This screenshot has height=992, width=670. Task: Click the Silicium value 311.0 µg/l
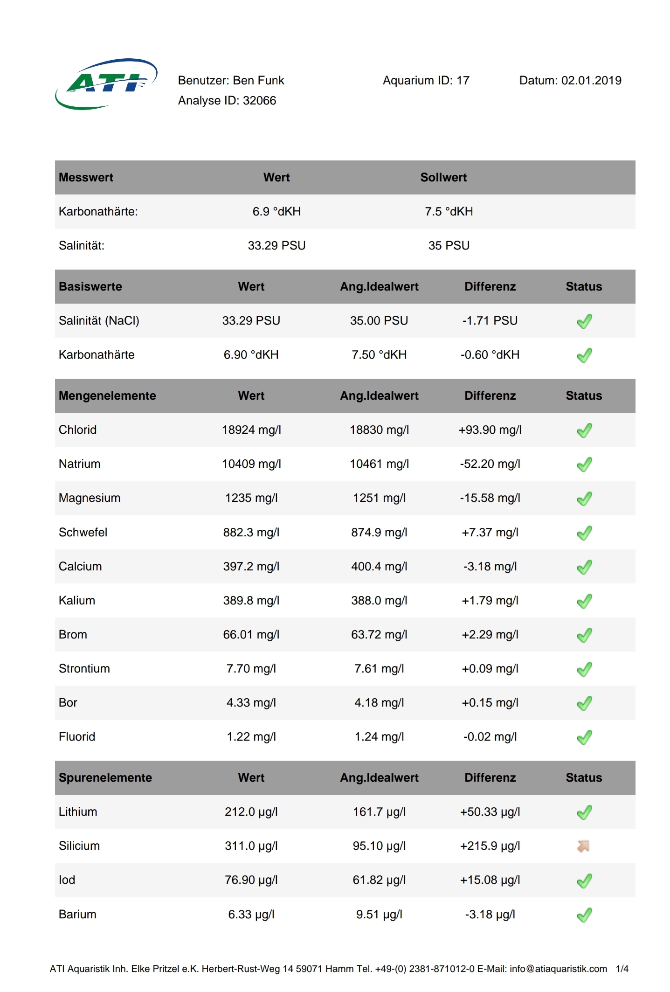pos(251,846)
